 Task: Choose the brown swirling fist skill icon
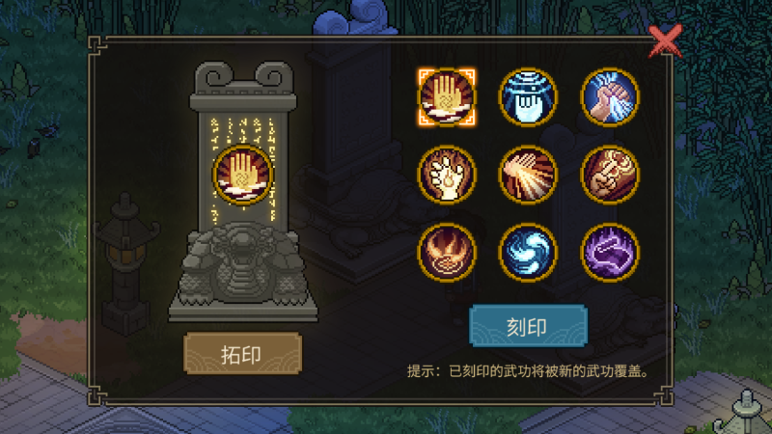(610, 175)
